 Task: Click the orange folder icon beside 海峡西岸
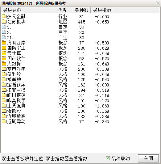pyautogui.click(x=4, y=43)
